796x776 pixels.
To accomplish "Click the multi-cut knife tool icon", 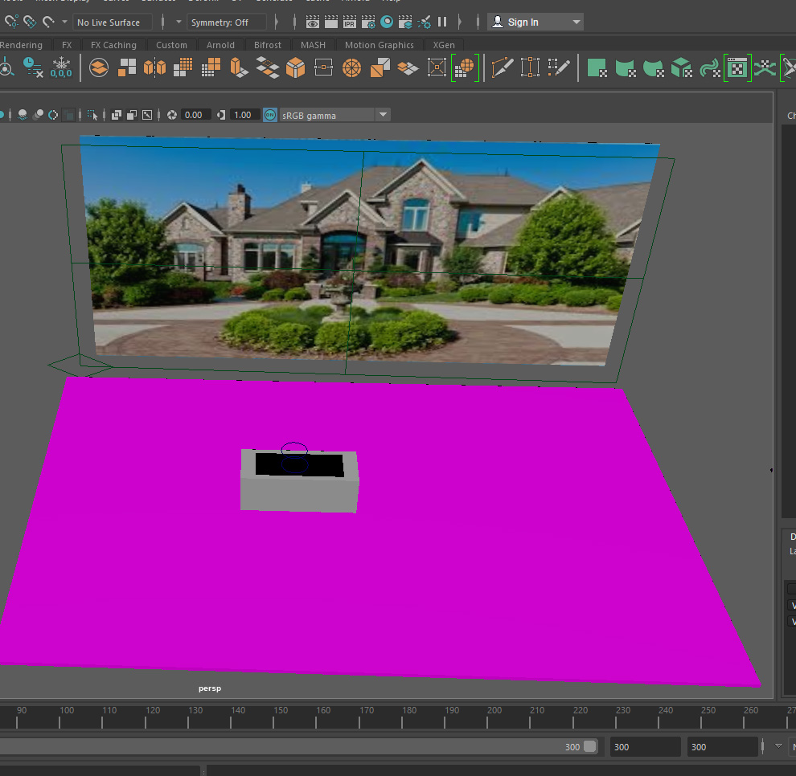I will pyautogui.click(x=502, y=67).
